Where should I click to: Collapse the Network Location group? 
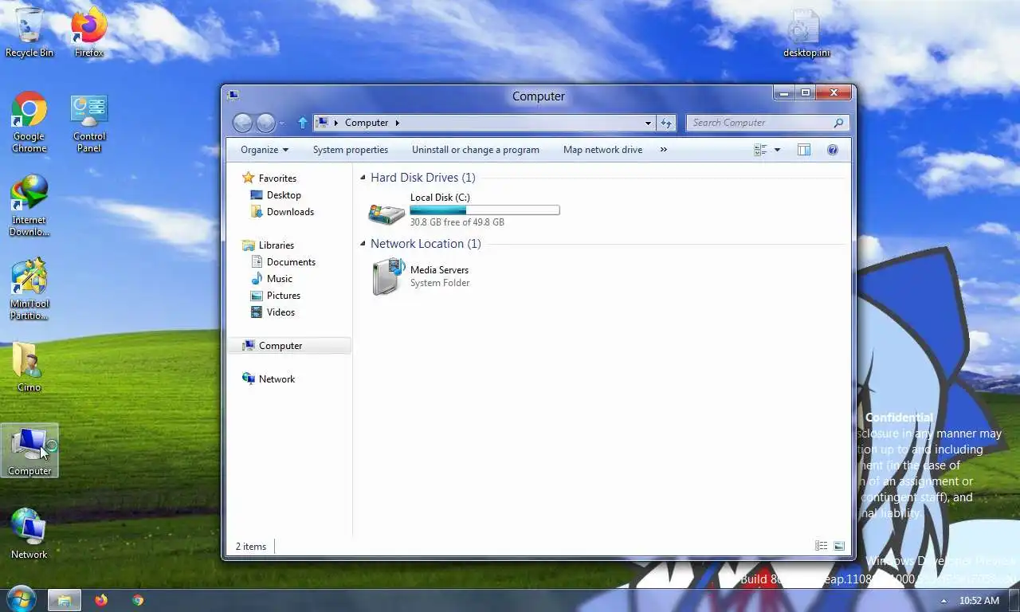click(363, 244)
